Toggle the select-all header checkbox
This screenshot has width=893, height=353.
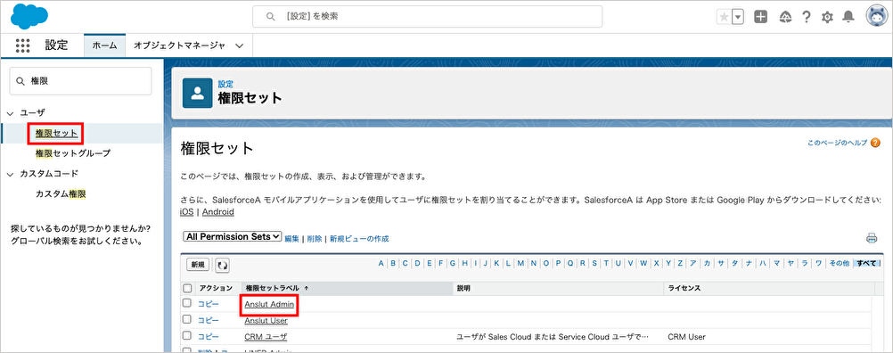(187, 288)
